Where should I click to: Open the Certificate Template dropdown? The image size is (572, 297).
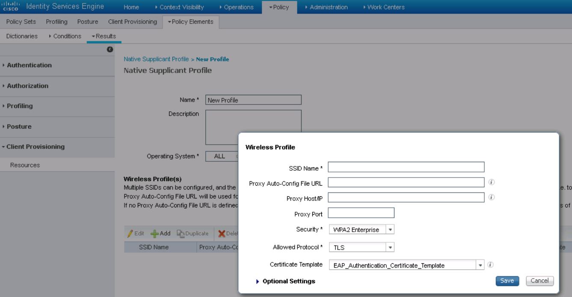[x=406, y=265]
